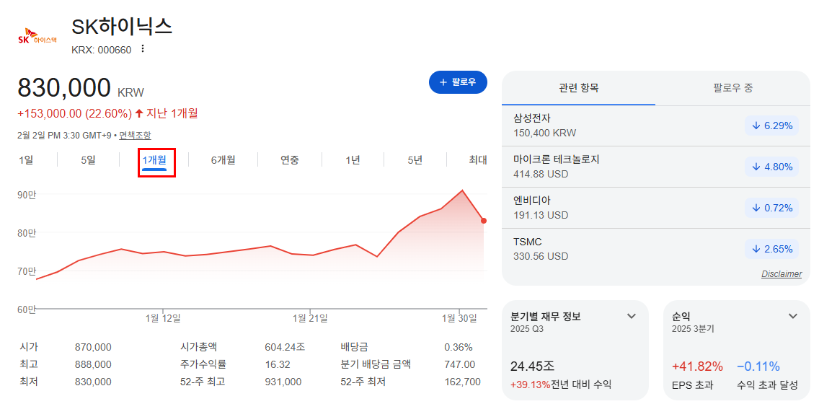This screenshot has height=404, width=819.
Task: Click the 2.65% down change badge
Action: [772, 250]
